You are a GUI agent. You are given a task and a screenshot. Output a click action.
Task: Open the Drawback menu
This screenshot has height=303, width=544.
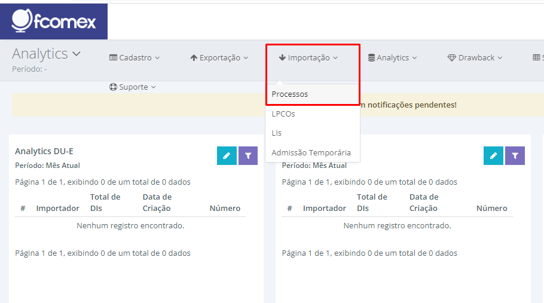tap(475, 57)
